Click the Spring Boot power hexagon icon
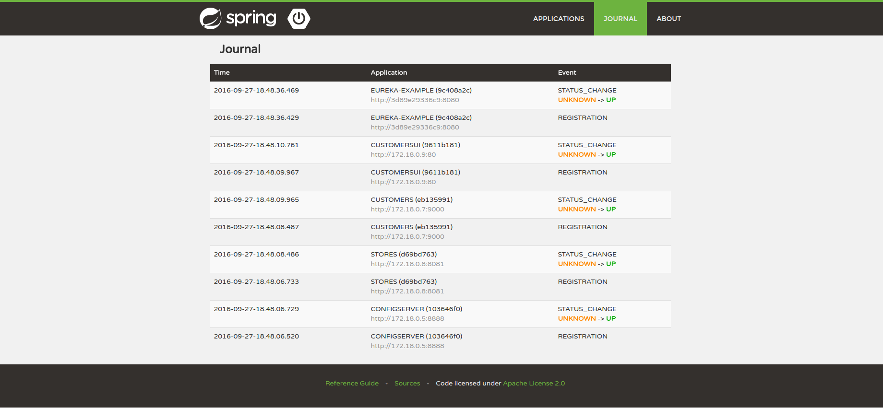 (298, 19)
